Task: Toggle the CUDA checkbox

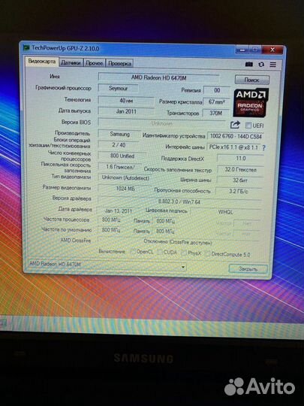Action: (160, 252)
